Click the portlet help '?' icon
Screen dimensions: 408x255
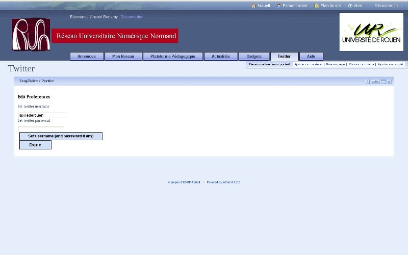(x=367, y=82)
